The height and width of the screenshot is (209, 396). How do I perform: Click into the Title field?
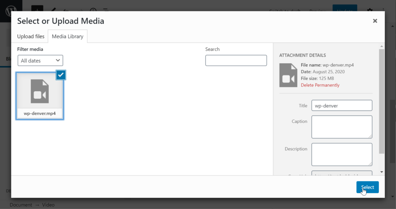341,105
